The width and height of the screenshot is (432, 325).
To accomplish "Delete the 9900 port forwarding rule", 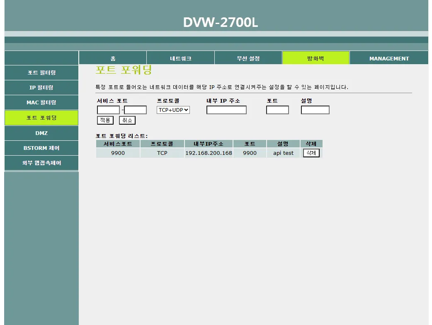I will coord(311,153).
